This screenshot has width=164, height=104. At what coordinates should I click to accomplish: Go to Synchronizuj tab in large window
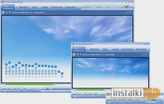pyautogui.click(x=57, y=7)
